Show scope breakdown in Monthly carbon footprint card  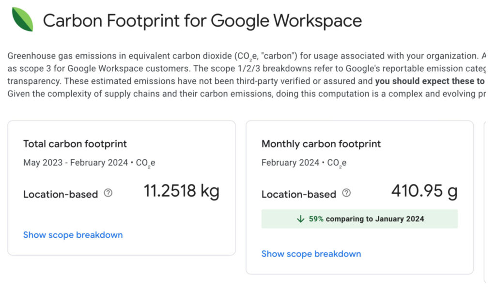pos(311,254)
